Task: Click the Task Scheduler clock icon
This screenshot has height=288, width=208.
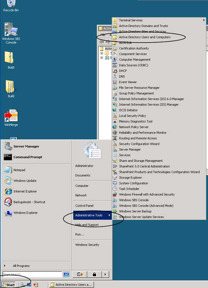Action: pyautogui.click(x=115, y=189)
